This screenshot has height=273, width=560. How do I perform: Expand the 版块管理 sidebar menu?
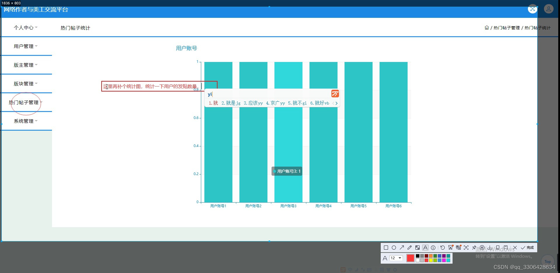coord(26,84)
